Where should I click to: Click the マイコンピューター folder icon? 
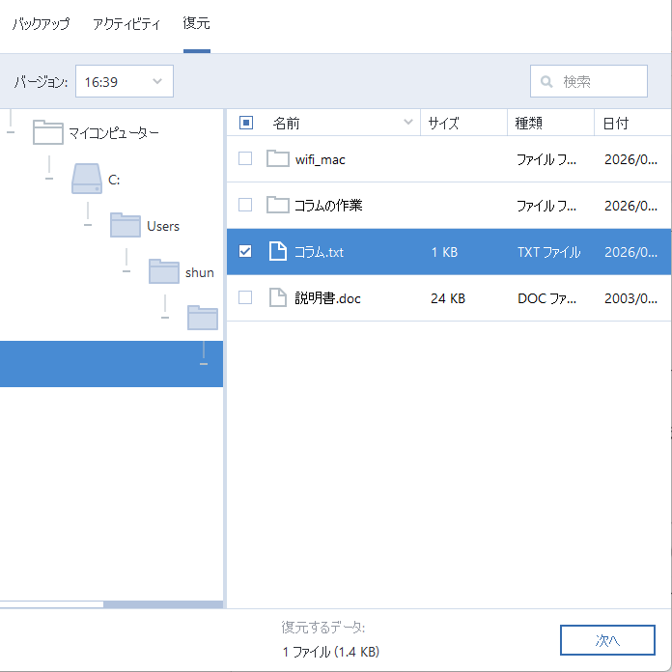pos(48,132)
